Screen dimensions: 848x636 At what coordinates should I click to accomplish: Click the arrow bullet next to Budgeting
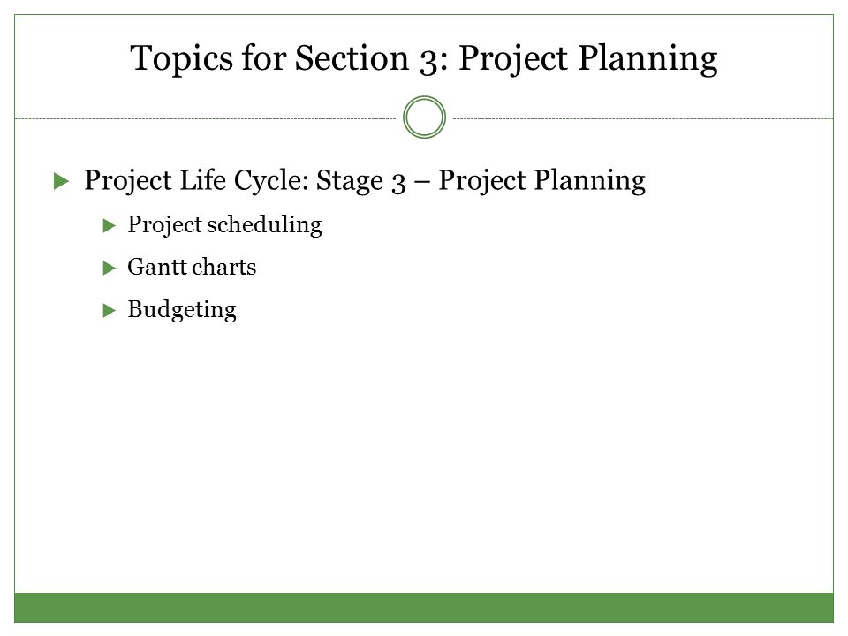110,310
